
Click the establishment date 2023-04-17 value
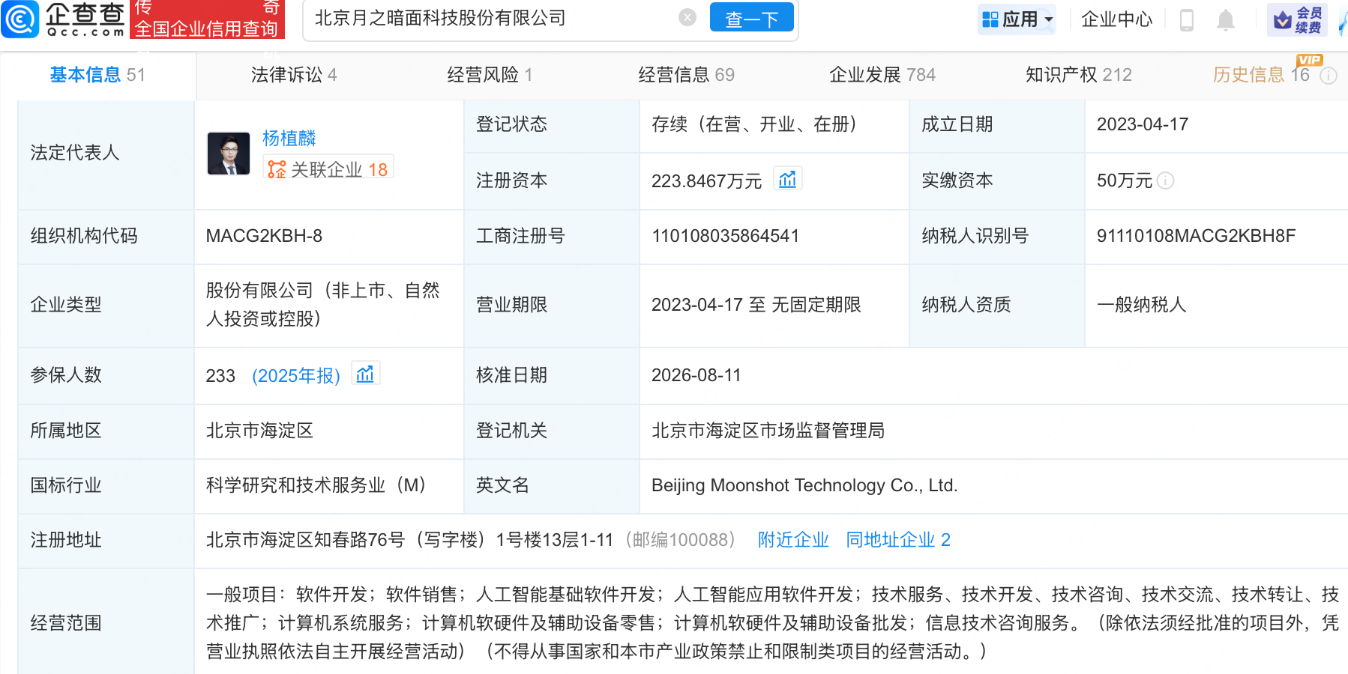pyautogui.click(x=1143, y=124)
